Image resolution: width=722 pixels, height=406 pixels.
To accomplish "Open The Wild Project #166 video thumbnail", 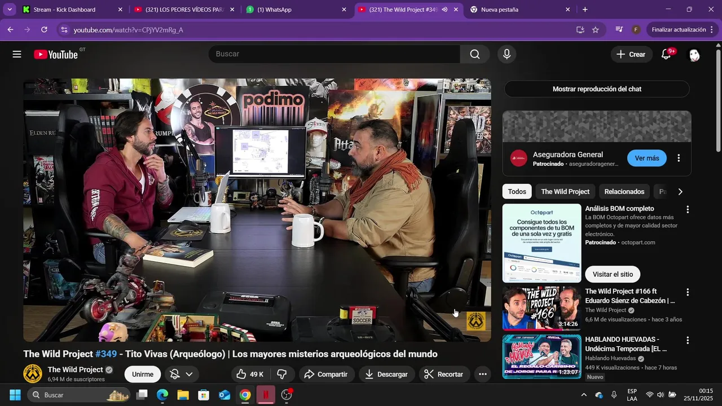I will [541, 308].
